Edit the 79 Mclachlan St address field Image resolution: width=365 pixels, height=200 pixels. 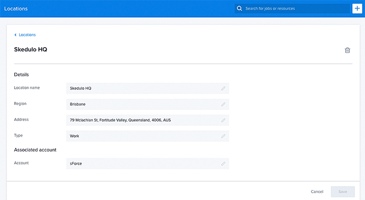(148, 120)
